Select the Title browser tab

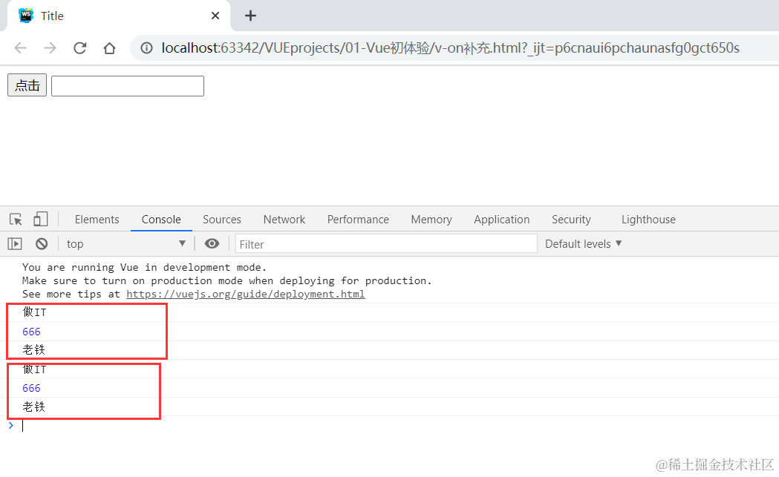[118, 16]
